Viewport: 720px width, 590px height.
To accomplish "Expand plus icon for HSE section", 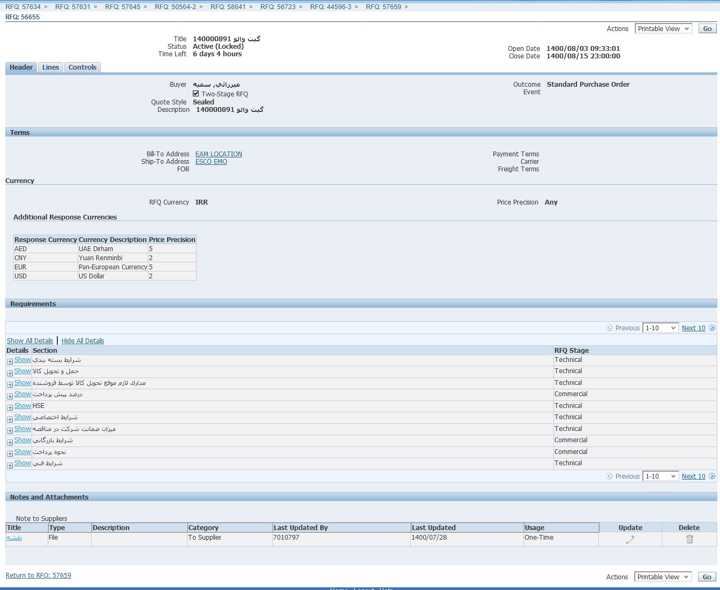I will [x=10, y=407].
